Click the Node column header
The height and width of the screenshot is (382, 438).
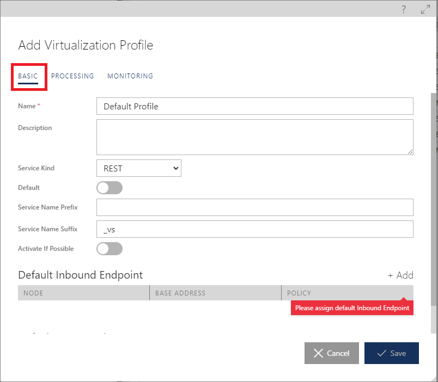[x=83, y=293]
